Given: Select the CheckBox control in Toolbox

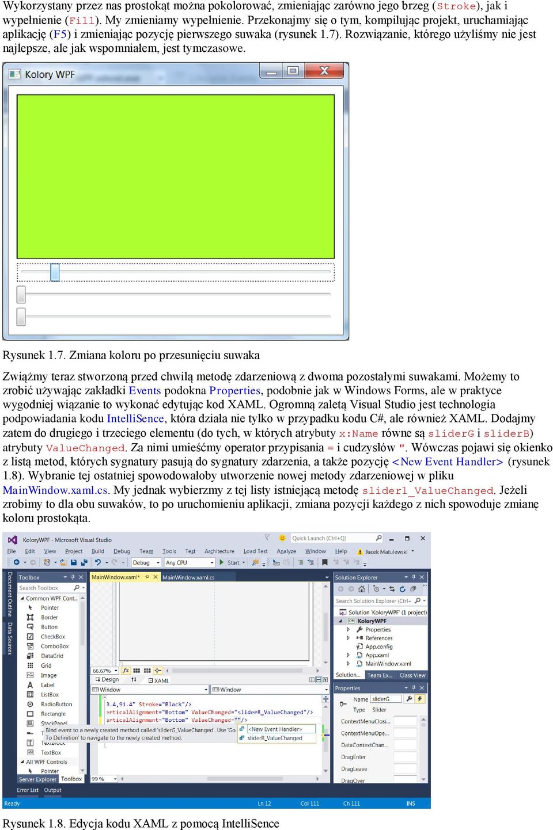Looking at the screenshot, I should click(x=52, y=637).
